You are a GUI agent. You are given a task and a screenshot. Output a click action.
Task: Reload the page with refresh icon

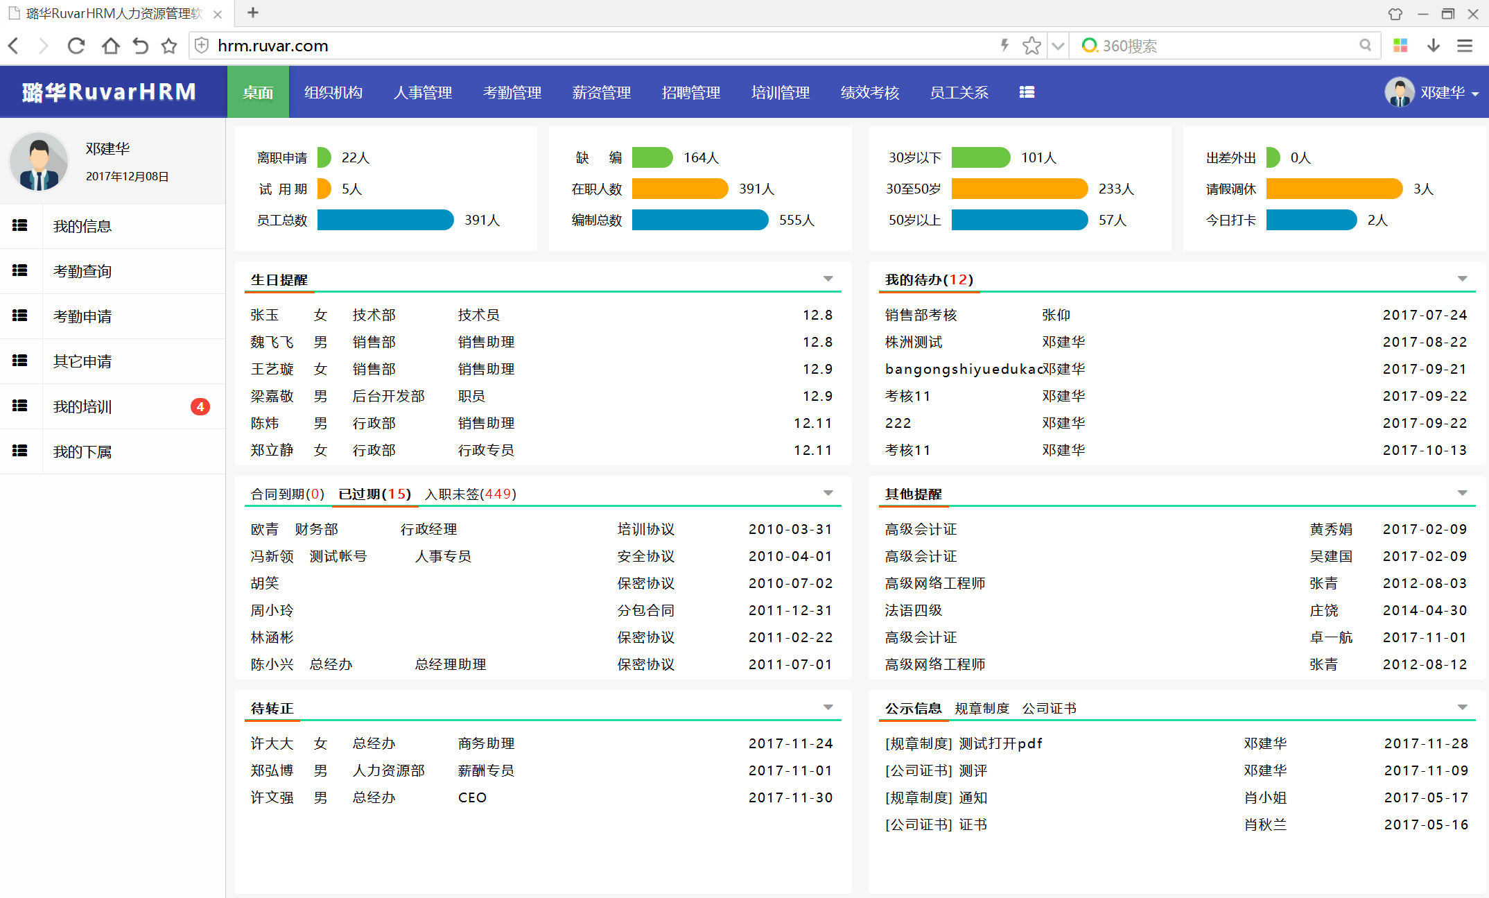coord(76,46)
